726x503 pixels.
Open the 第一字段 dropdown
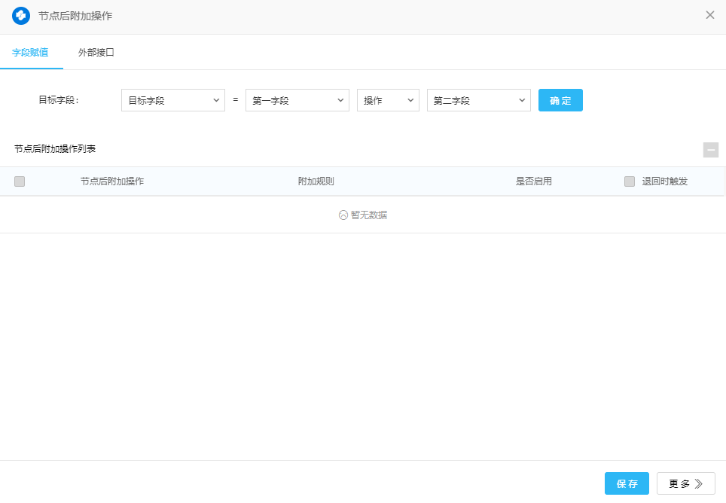(297, 100)
